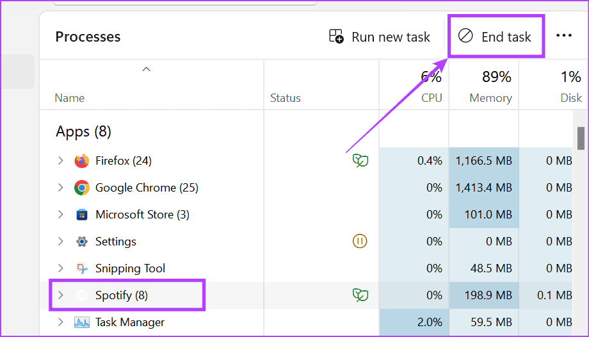Click the Firefox app icon
The height and width of the screenshot is (337, 589).
pos(81,161)
